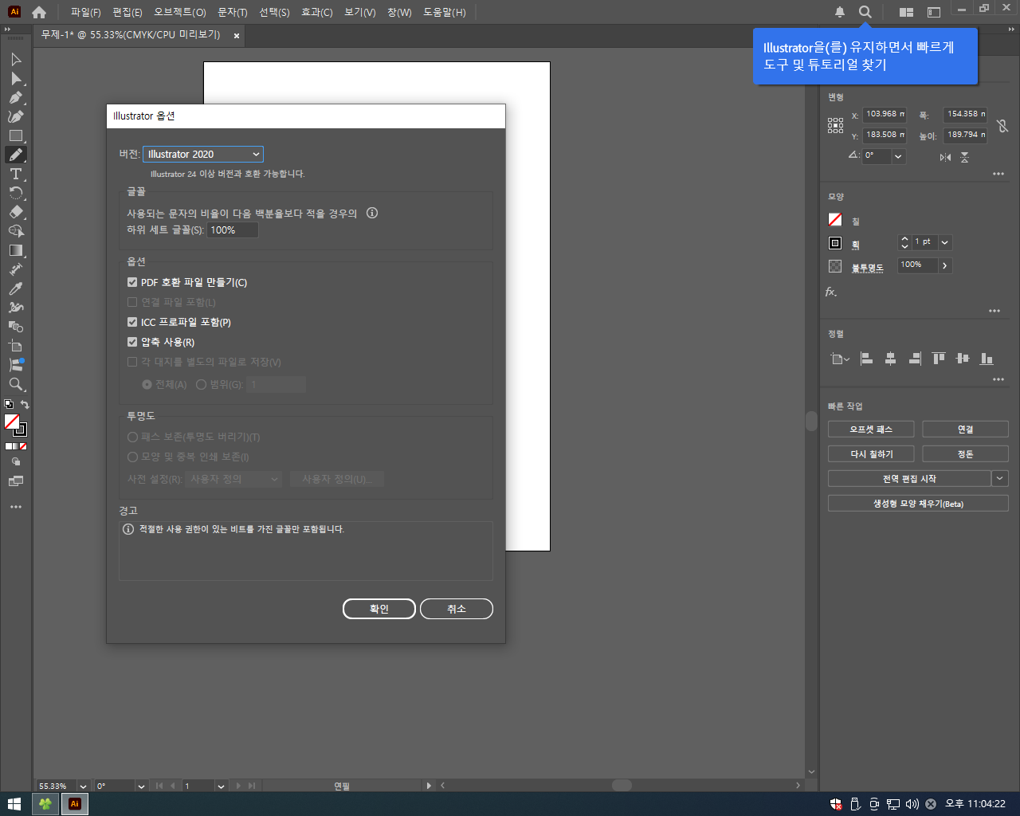Viewport: 1020px width, 816px height.
Task: Align objects to vertical bottom
Action: 987,359
